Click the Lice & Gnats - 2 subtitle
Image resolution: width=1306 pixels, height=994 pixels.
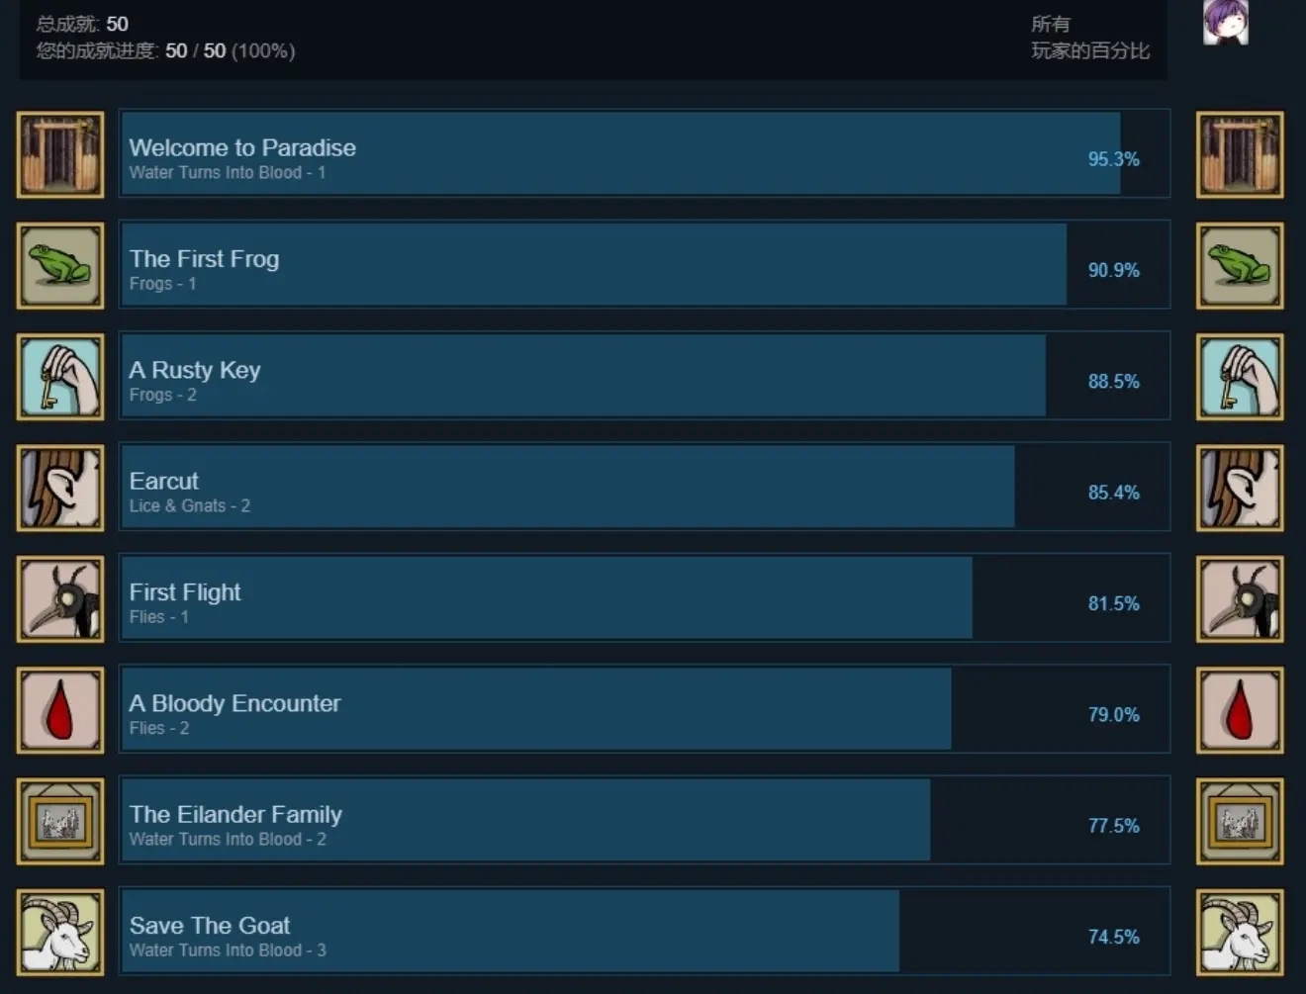(x=189, y=505)
